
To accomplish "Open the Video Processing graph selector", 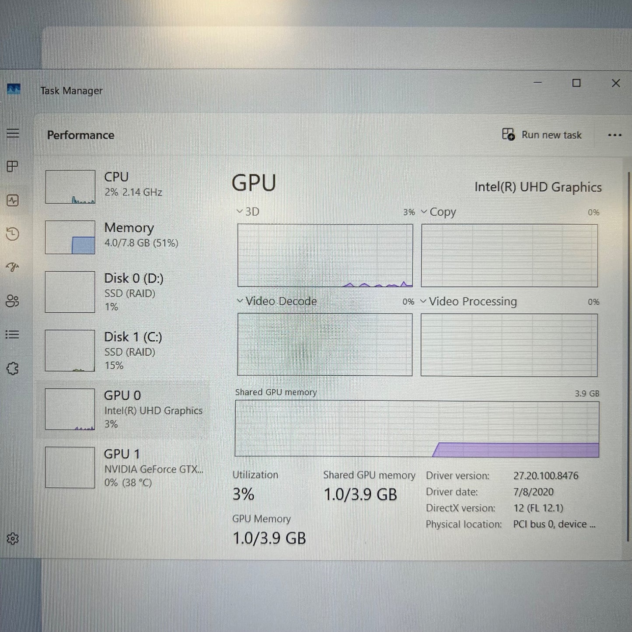I will pos(423,301).
